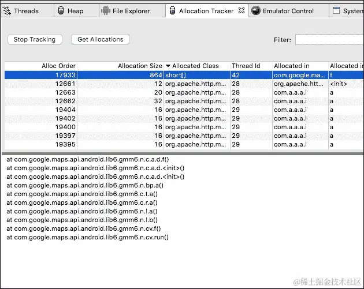
Task: Select allocation row with order 12662
Action: pyautogui.click(x=184, y=101)
